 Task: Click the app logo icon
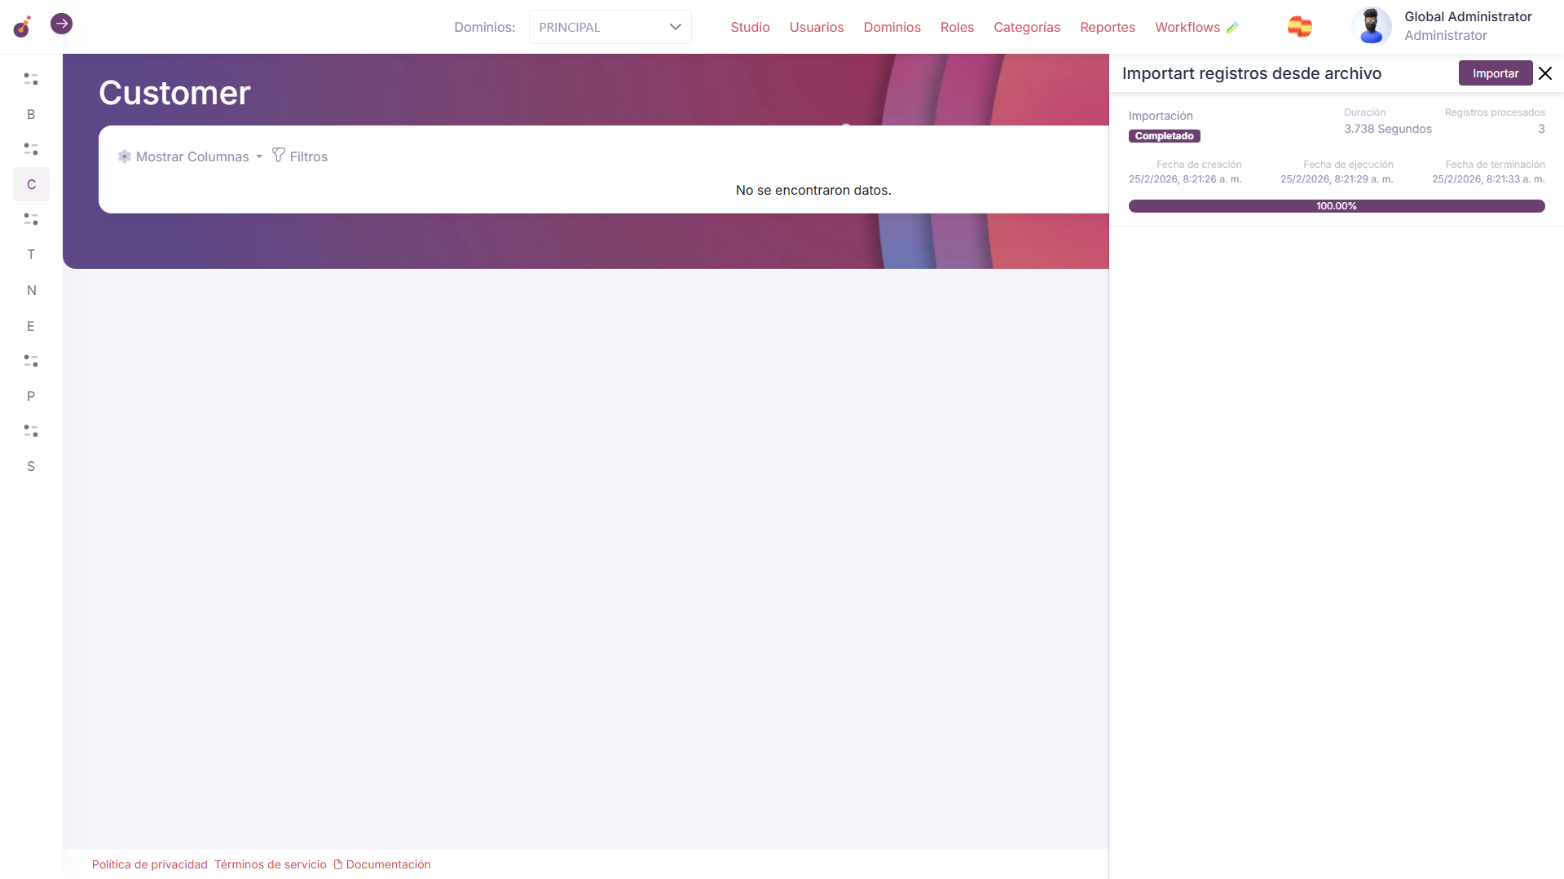pos(22,28)
